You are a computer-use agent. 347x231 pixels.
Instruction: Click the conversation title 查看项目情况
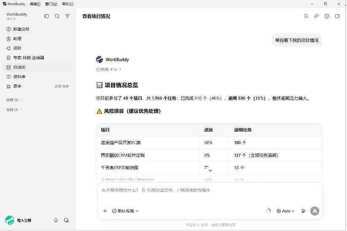point(96,16)
